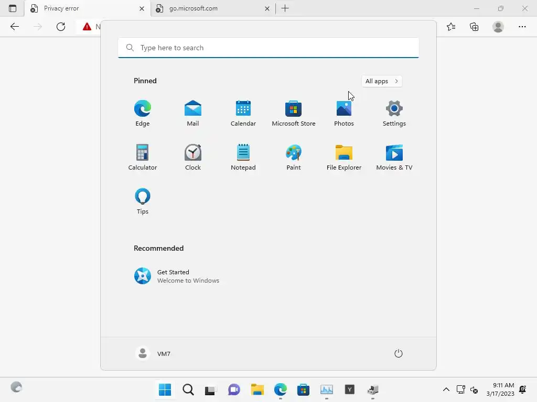537x402 pixels.
Task: Open the clock and date flyout
Action: point(500,389)
